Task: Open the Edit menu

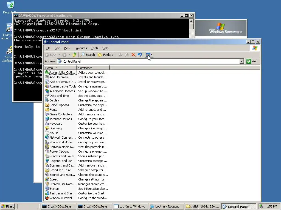Action: point(57,48)
